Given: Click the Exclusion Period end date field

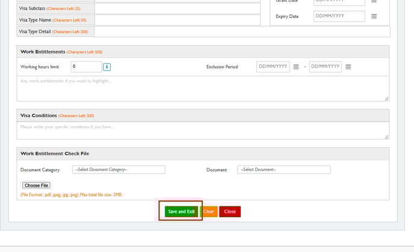Looking at the screenshot, I should pos(326,67).
